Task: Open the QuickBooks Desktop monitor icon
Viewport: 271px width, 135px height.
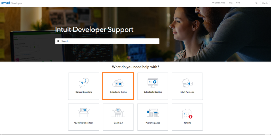Action: (x=153, y=83)
